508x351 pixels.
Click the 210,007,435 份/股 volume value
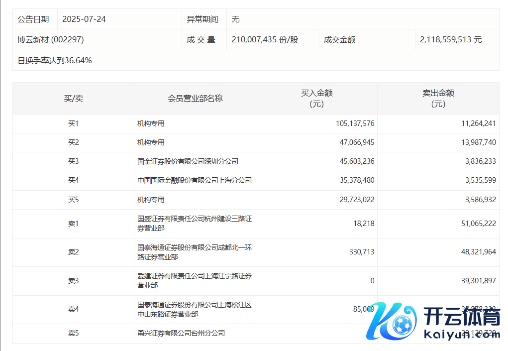[265, 40]
